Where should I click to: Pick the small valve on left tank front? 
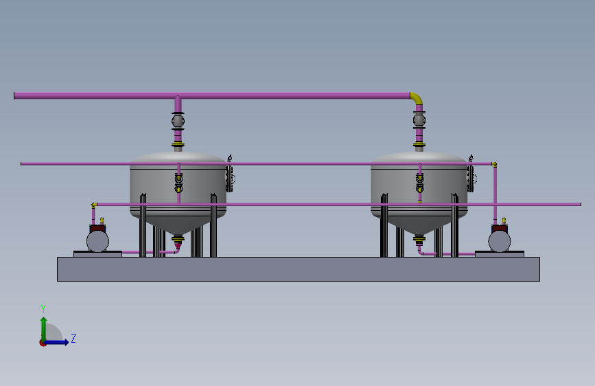(178, 183)
